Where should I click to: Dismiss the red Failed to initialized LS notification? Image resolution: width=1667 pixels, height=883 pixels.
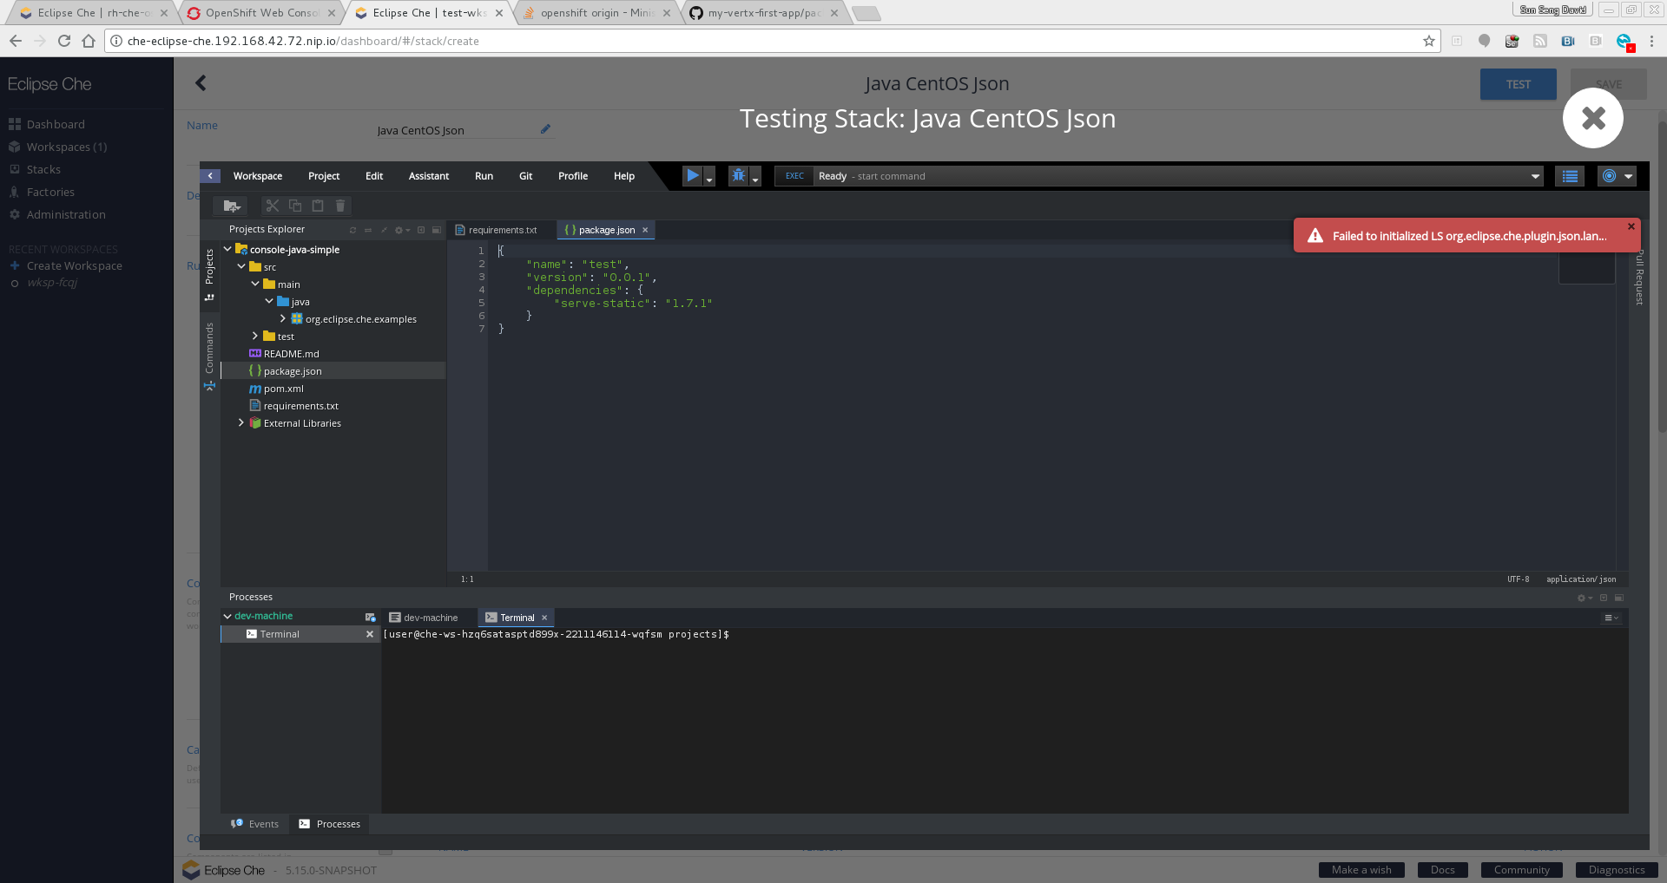(x=1631, y=226)
